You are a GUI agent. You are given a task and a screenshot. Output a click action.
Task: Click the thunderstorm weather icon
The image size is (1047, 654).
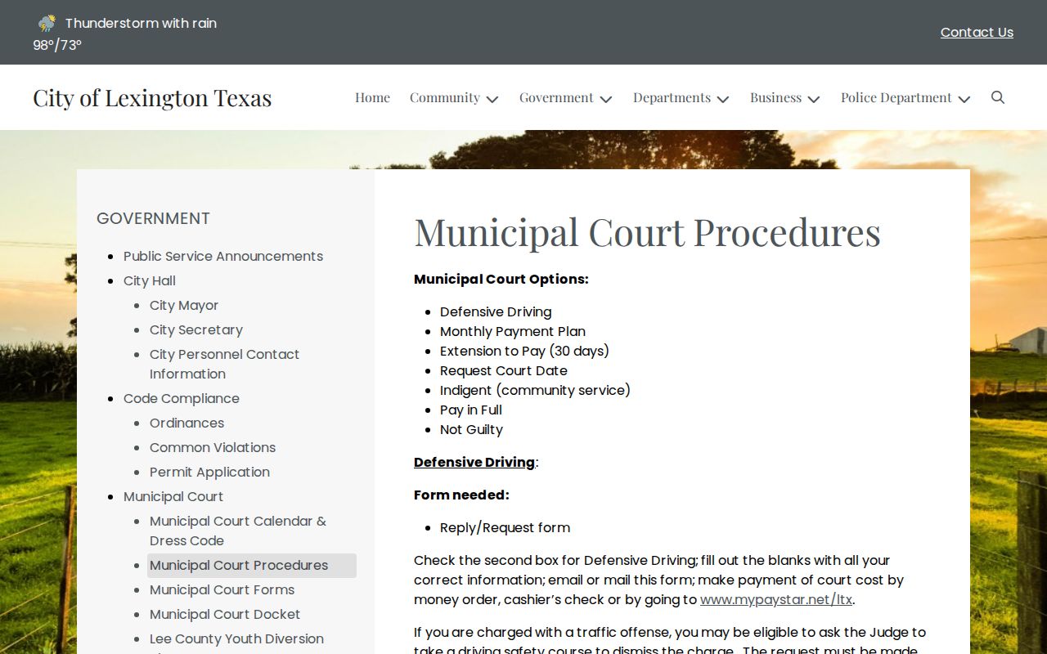coord(47,23)
